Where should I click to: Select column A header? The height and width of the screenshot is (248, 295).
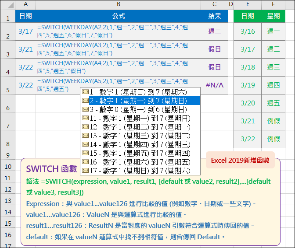(x=25, y=4)
